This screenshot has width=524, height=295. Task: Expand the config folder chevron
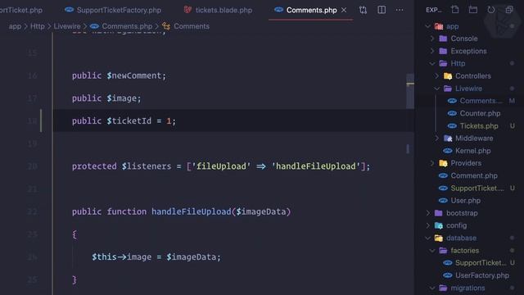tap(427, 225)
